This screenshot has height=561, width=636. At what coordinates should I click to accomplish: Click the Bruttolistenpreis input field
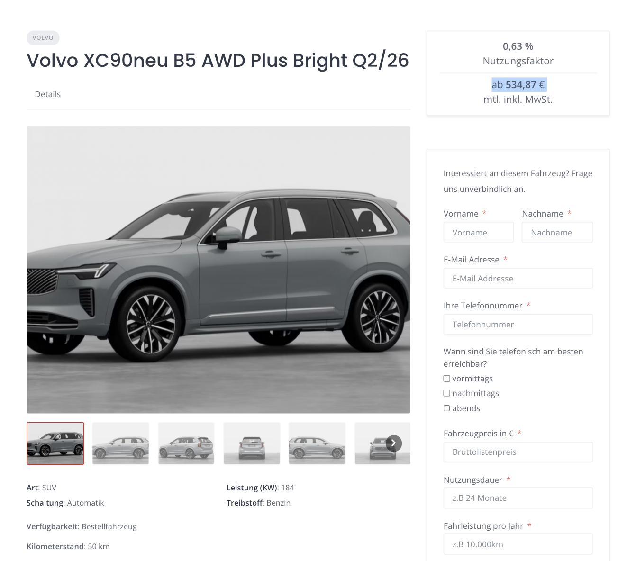(518, 452)
